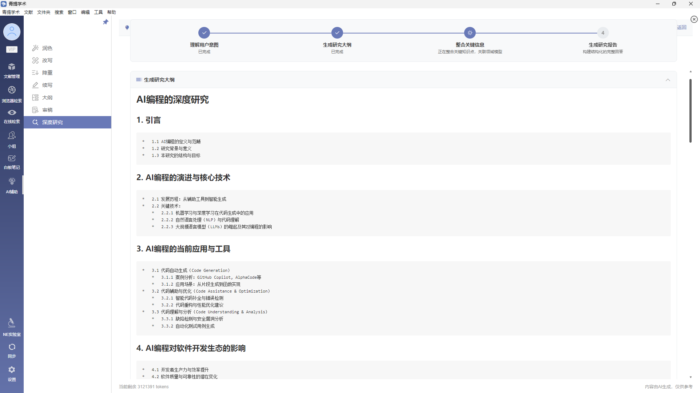Screen dimensions: 700x393
Task: Open the 工具 menu
Action: tap(98, 12)
